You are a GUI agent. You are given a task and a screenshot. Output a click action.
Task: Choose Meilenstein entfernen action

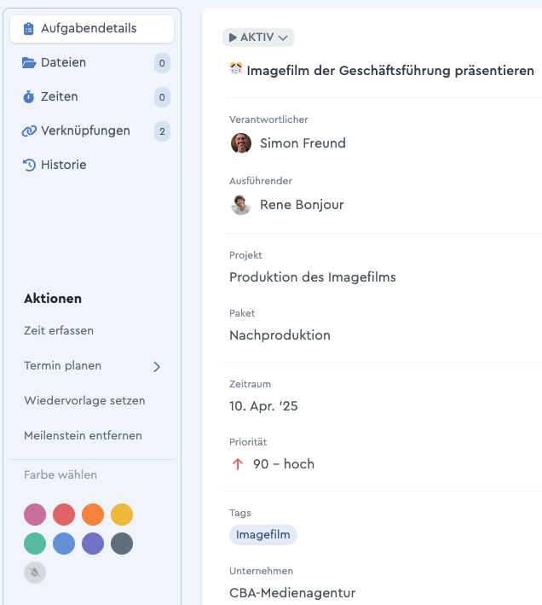pos(83,435)
